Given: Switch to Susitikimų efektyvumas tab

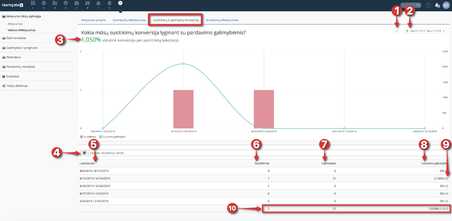Looking at the screenshot, I should (222, 20).
